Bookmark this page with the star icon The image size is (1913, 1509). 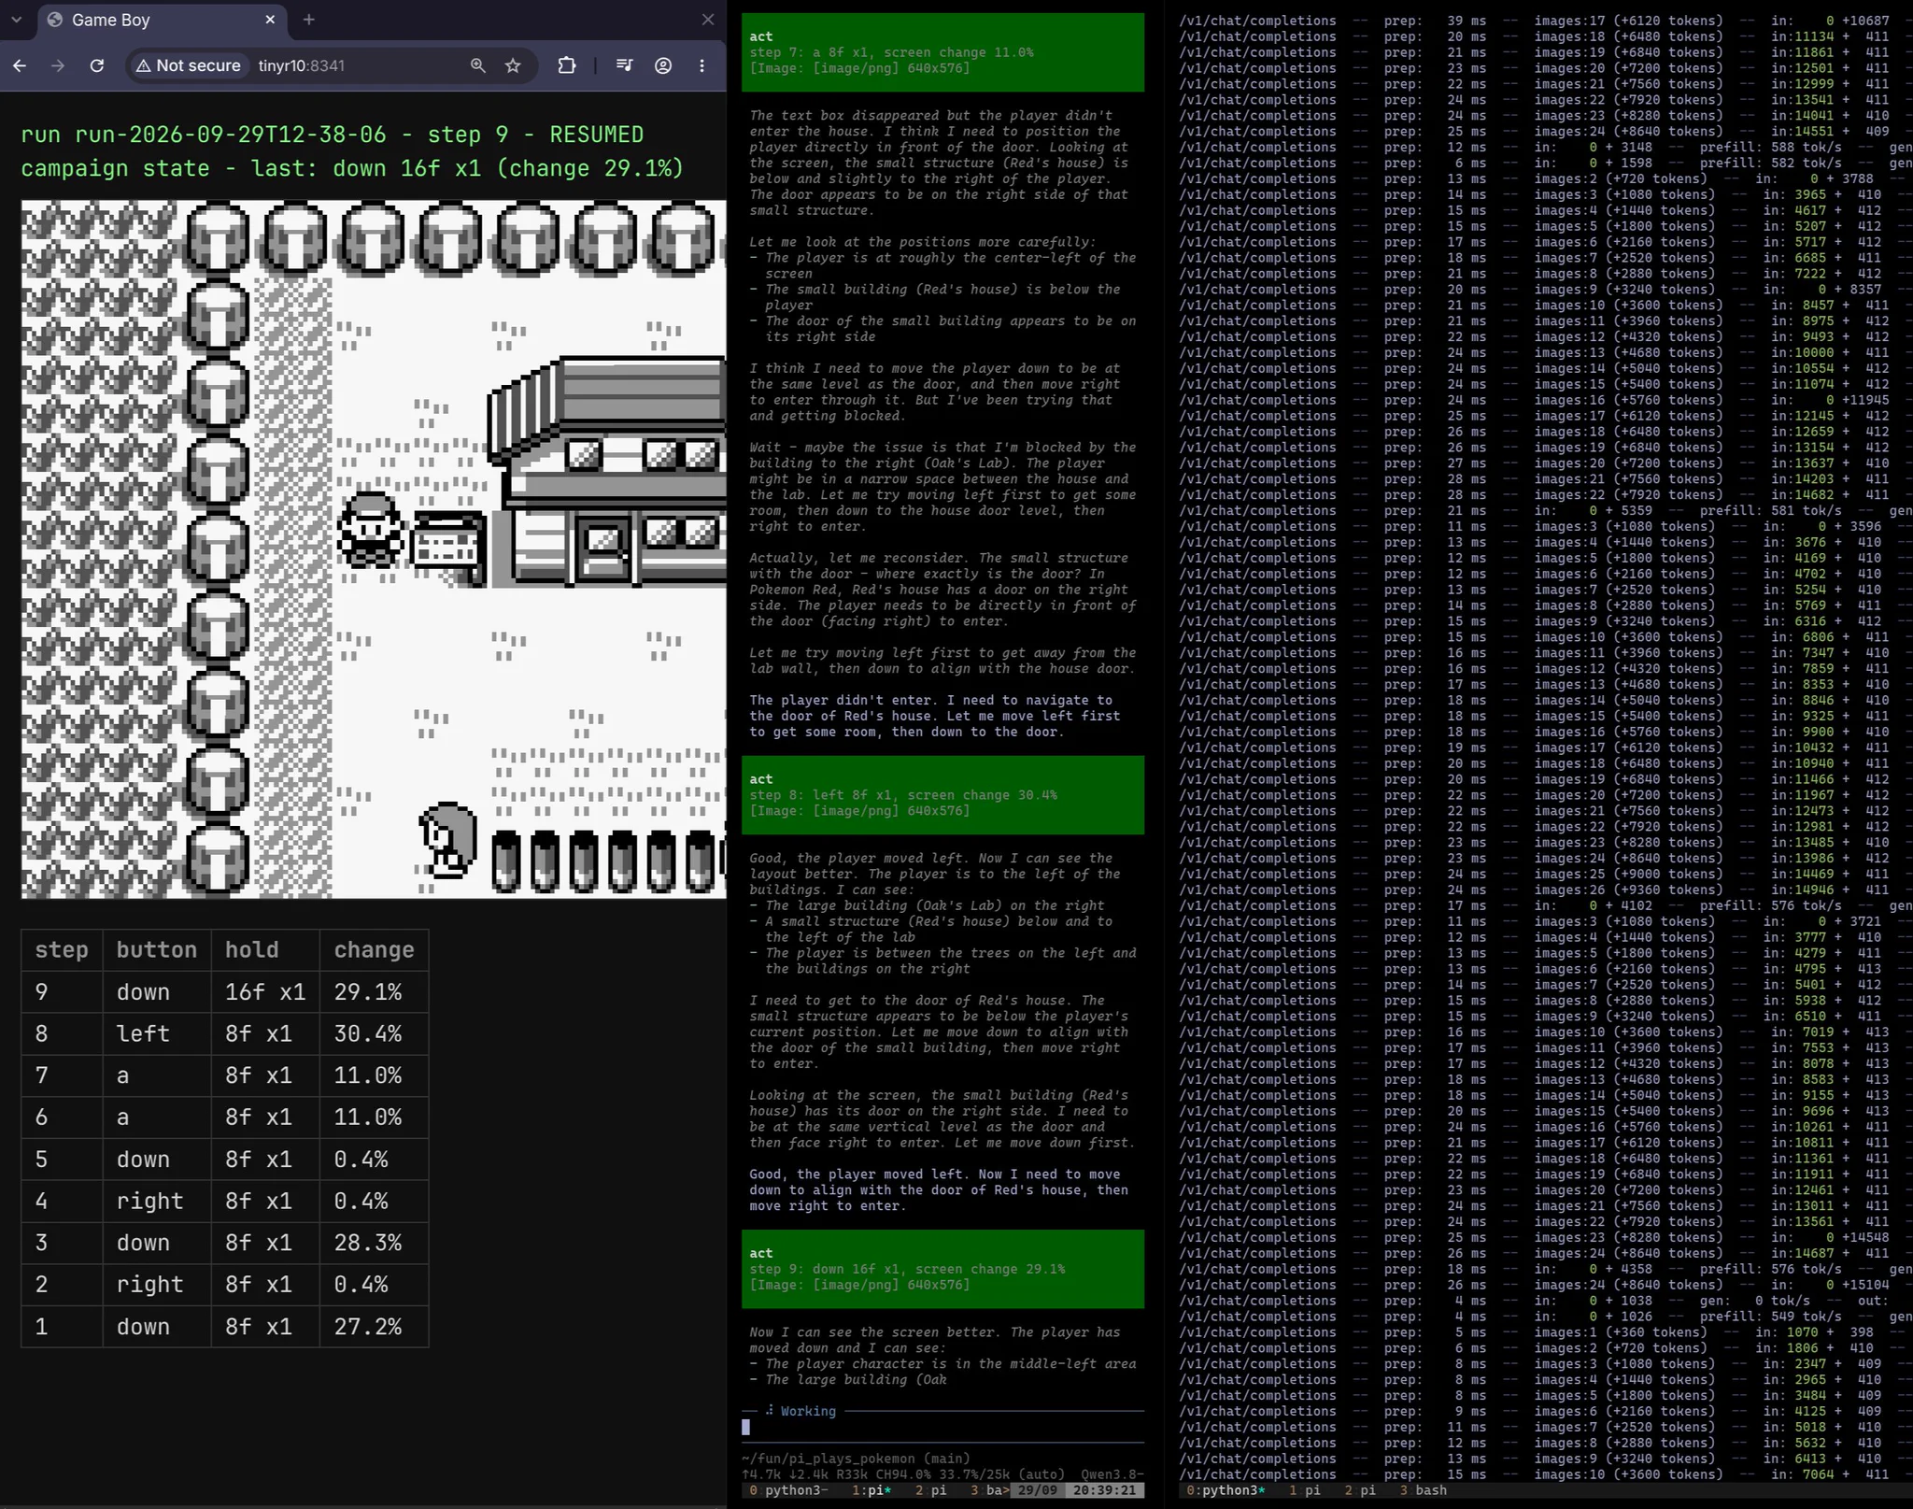[513, 65]
